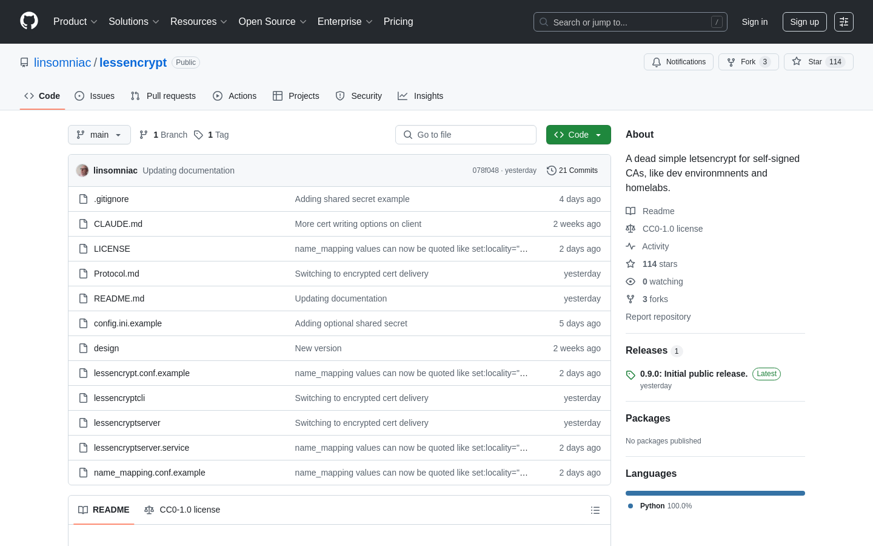
Task: Click the branch icon next to 1 Branch
Action: (x=144, y=135)
